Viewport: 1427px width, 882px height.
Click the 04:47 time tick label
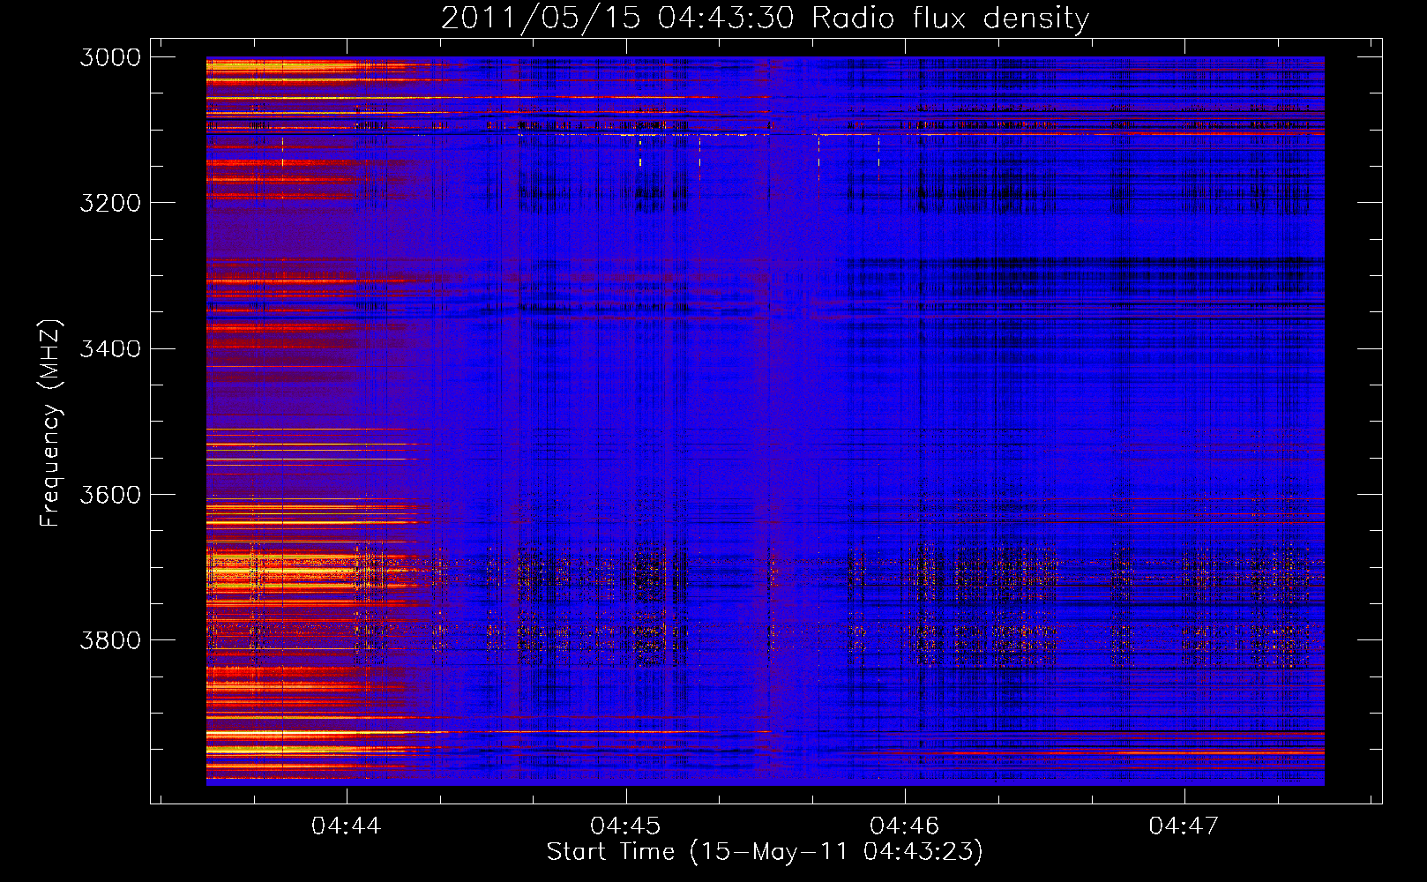pyautogui.click(x=1184, y=826)
